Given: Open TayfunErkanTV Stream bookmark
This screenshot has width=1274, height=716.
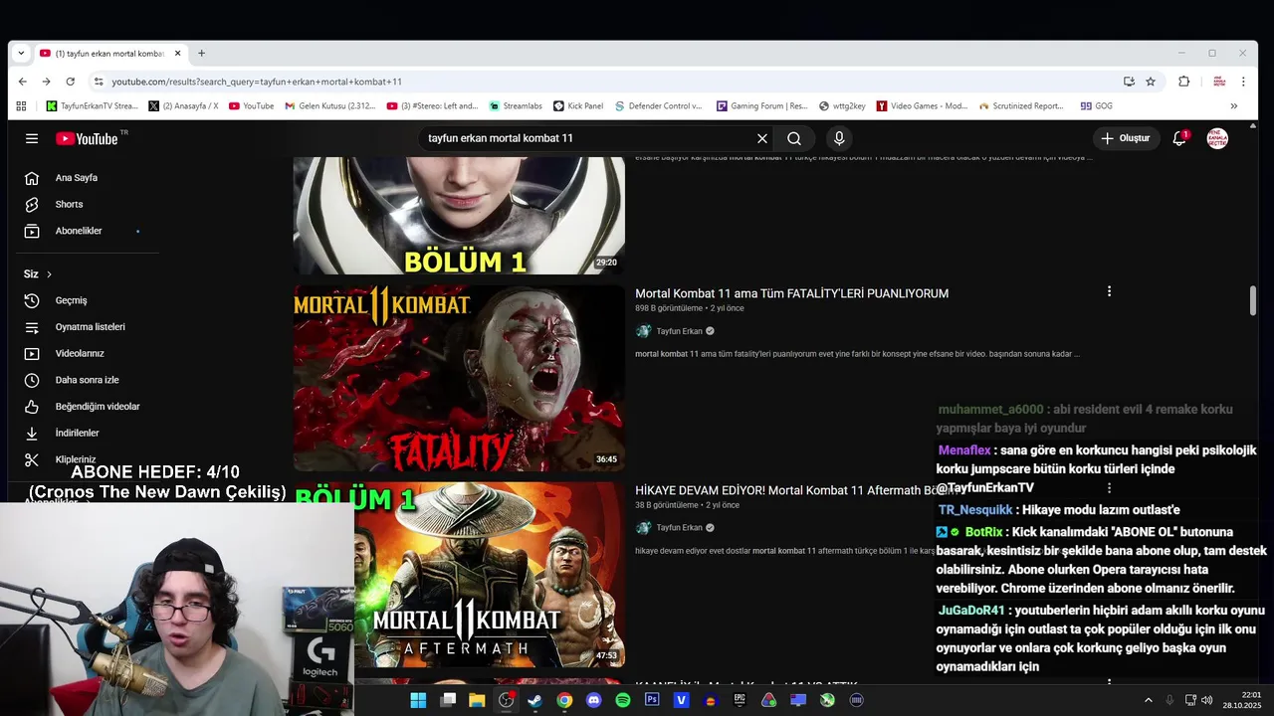Looking at the screenshot, I should pyautogui.click(x=92, y=105).
